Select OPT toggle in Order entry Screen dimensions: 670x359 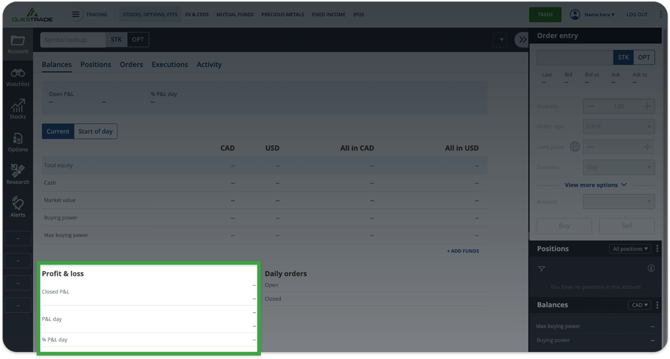tap(644, 57)
